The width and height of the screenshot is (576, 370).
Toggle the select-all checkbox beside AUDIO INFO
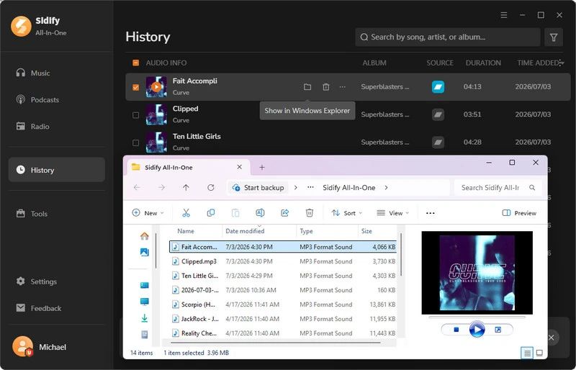pos(135,63)
